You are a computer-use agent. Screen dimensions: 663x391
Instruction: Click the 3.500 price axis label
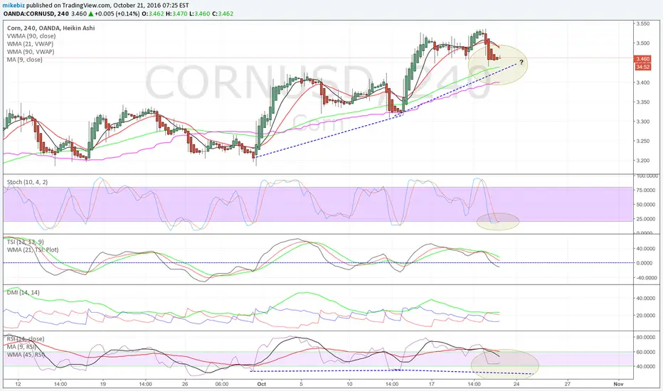point(642,43)
